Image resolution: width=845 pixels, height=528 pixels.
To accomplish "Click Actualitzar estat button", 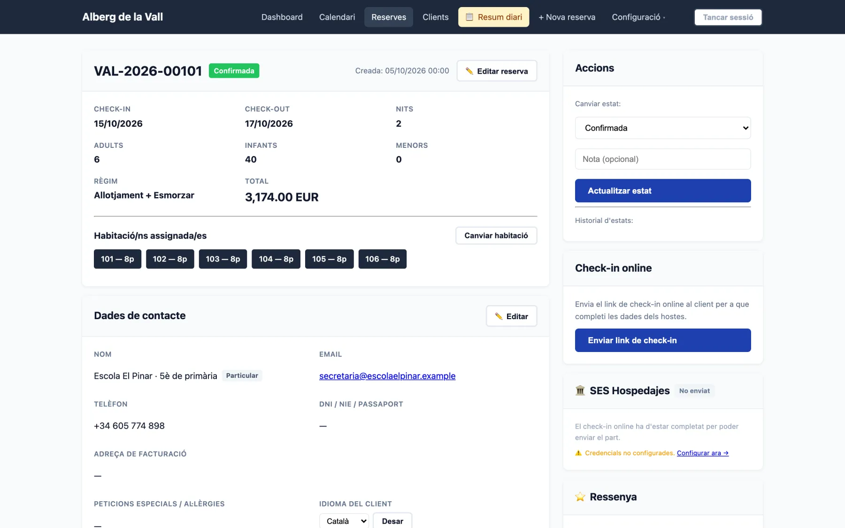I will [663, 191].
